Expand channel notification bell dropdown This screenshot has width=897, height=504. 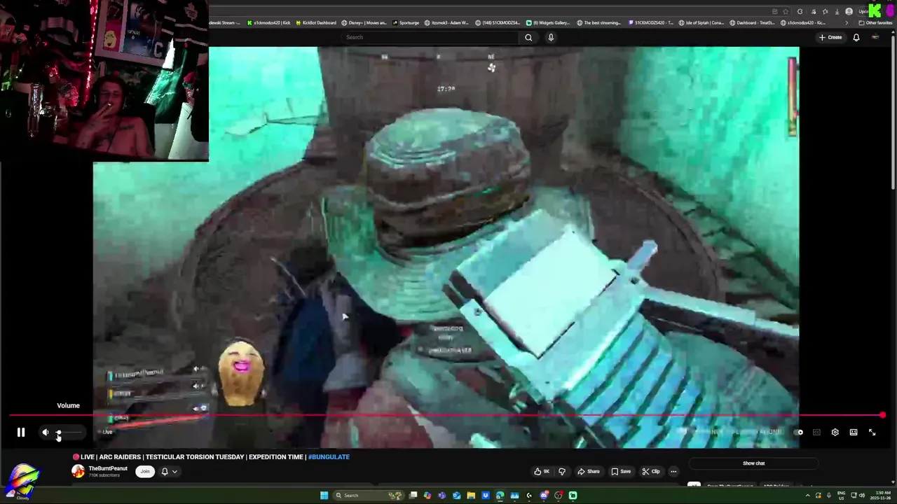pyautogui.click(x=169, y=471)
